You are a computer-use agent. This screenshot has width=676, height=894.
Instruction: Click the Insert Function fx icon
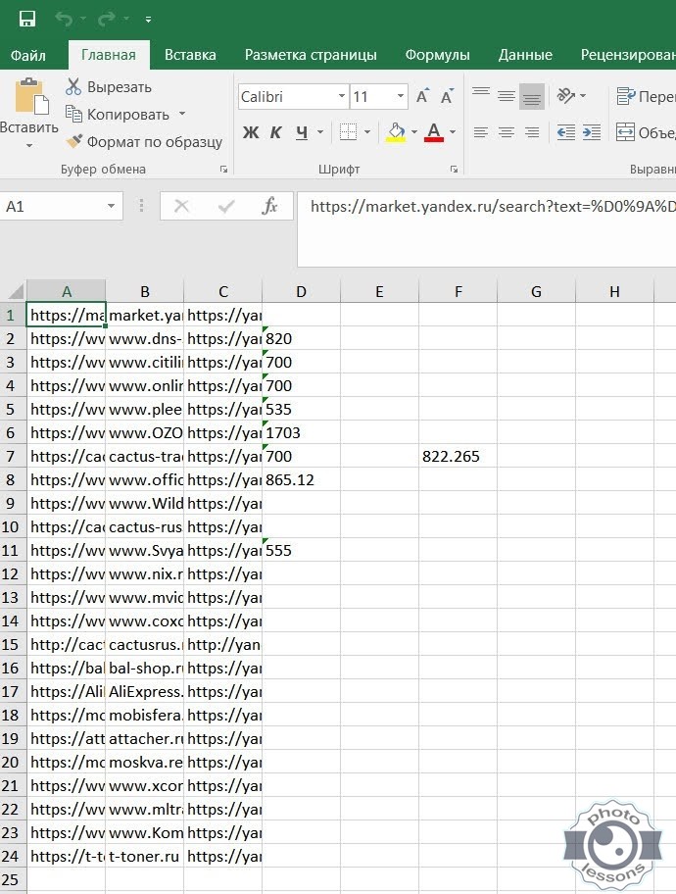270,206
